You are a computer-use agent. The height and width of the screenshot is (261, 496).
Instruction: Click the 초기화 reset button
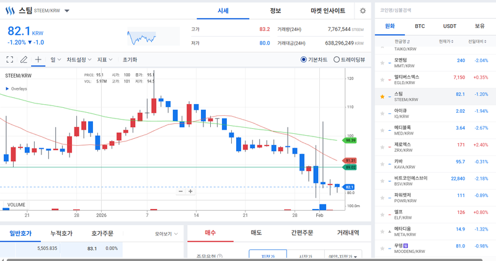[130, 60]
